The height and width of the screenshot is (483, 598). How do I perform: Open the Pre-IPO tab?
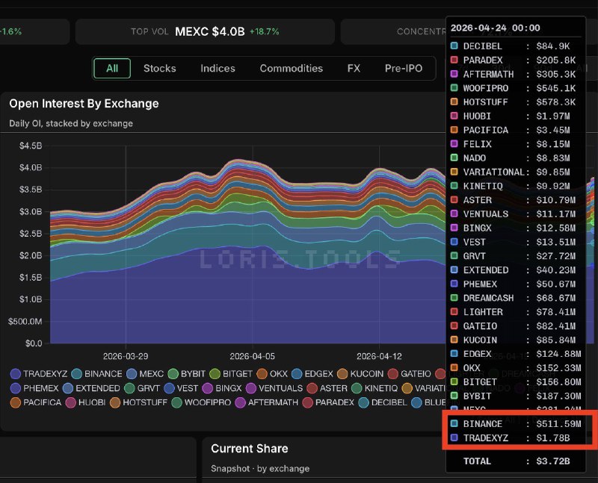pos(404,69)
